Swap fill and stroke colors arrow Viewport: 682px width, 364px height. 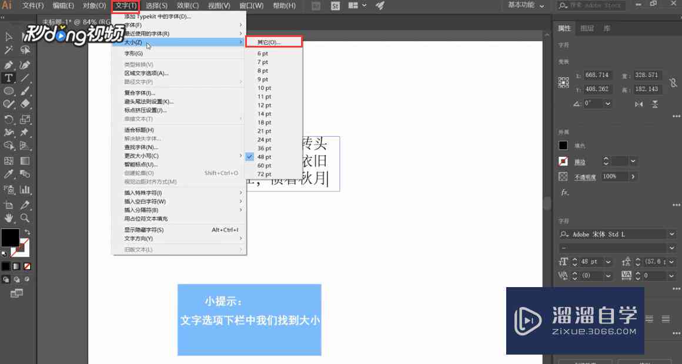(x=28, y=232)
